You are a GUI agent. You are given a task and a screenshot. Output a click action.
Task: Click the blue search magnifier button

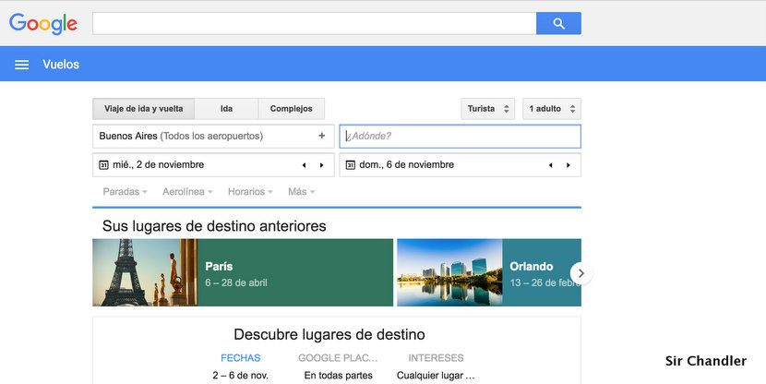pyautogui.click(x=558, y=24)
